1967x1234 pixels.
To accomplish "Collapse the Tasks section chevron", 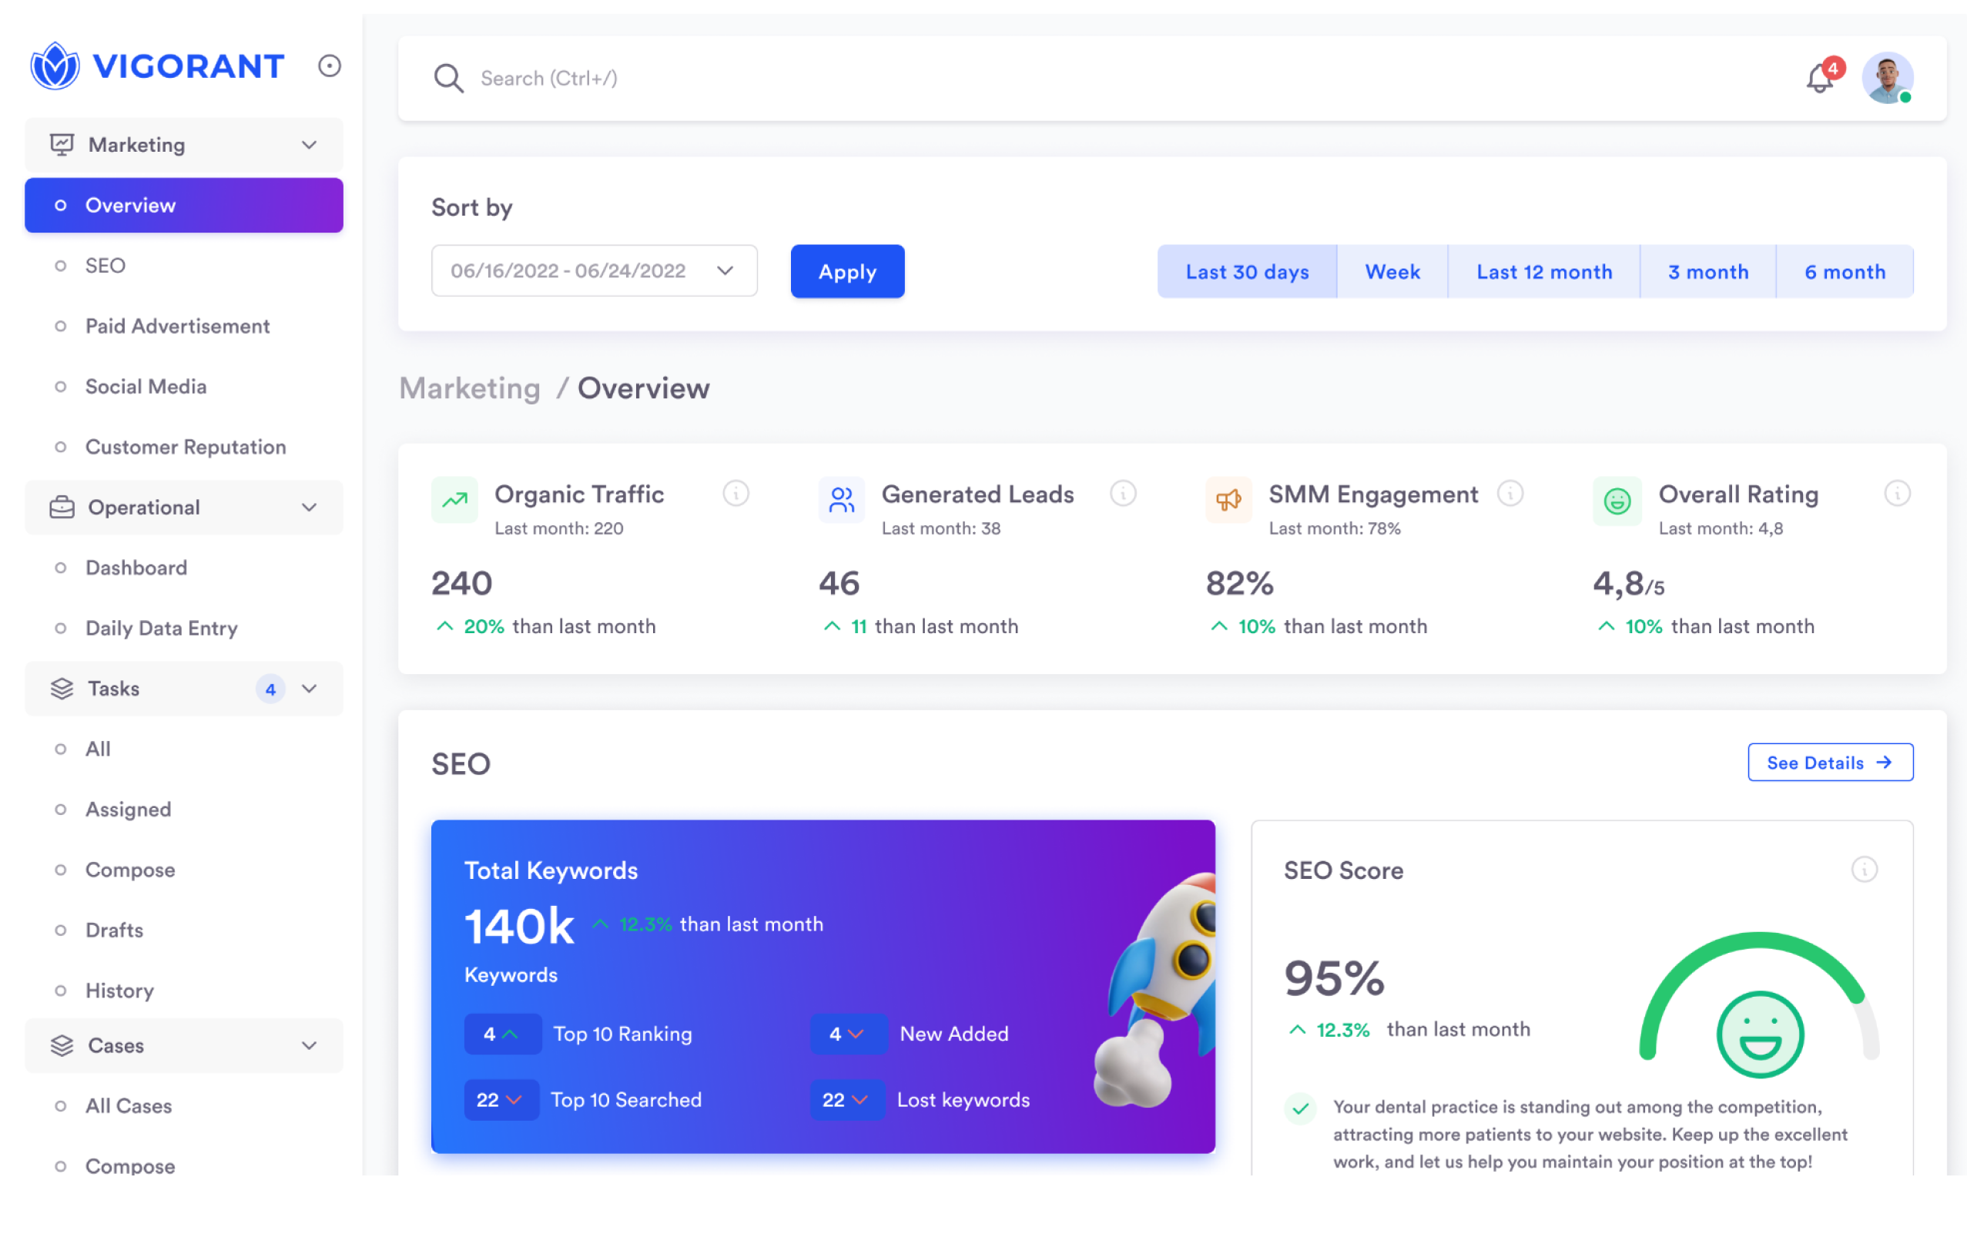I will [308, 689].
